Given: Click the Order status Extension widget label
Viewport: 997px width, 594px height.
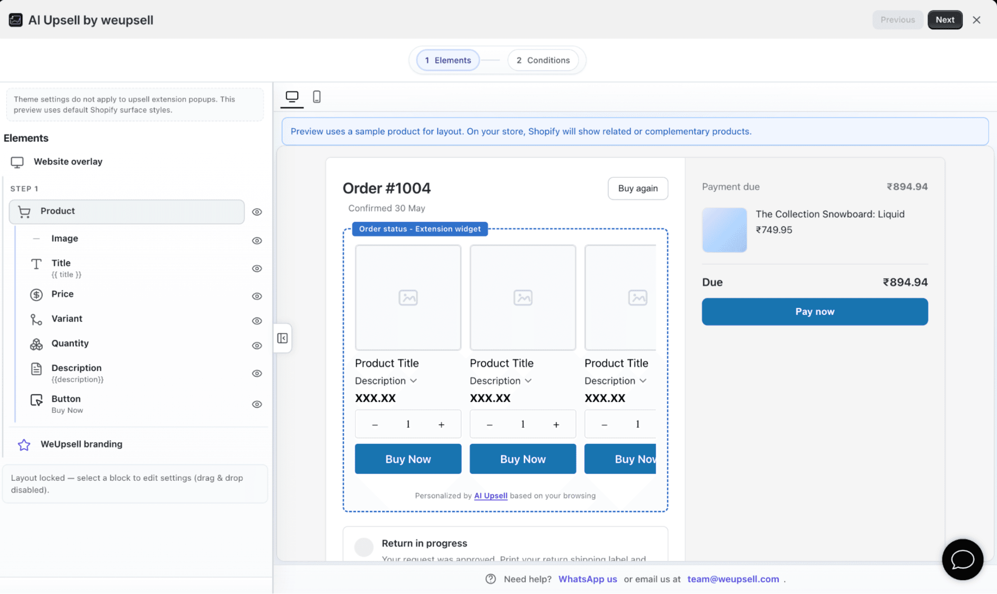Looking at the screenshot, I should [x=420, y=229].
